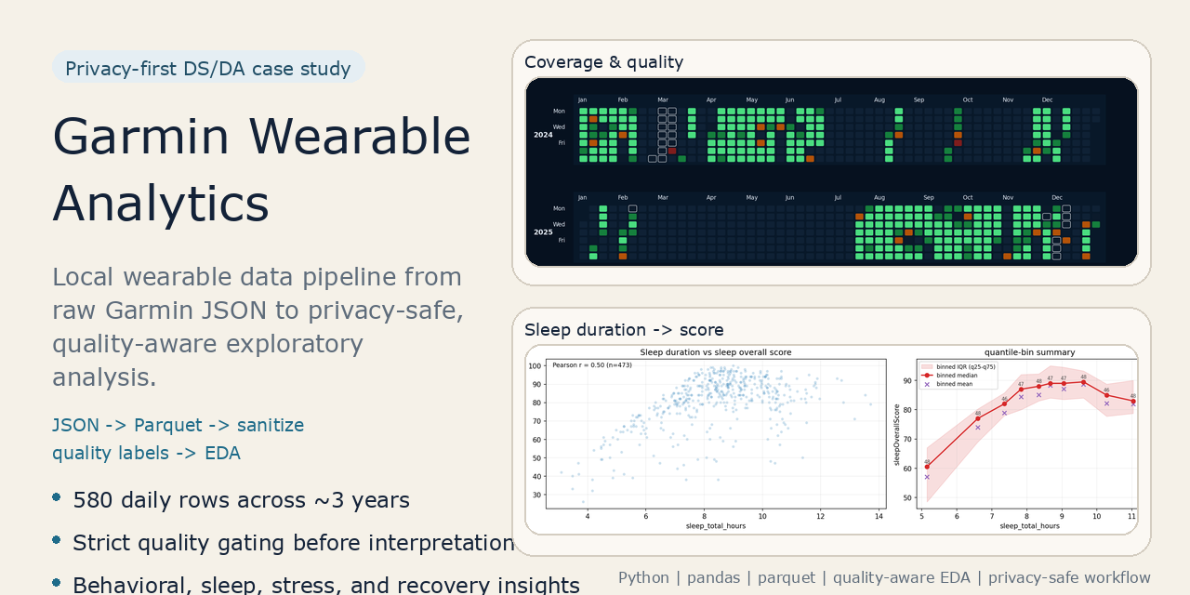Screen dimensions: 1190x595
Task: Click the 'Sleep duration vs sleep overall score' chart title
Action: point(716,352)
